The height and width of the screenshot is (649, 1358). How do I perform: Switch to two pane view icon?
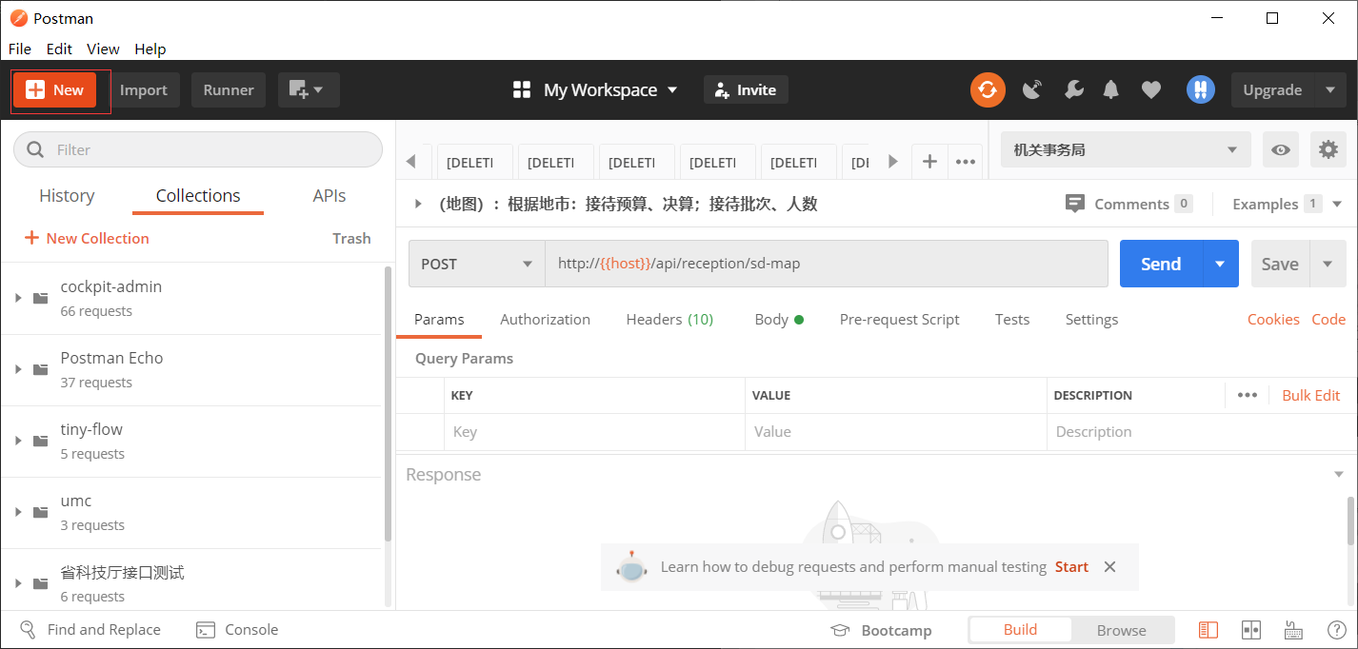coord(1251,630)
